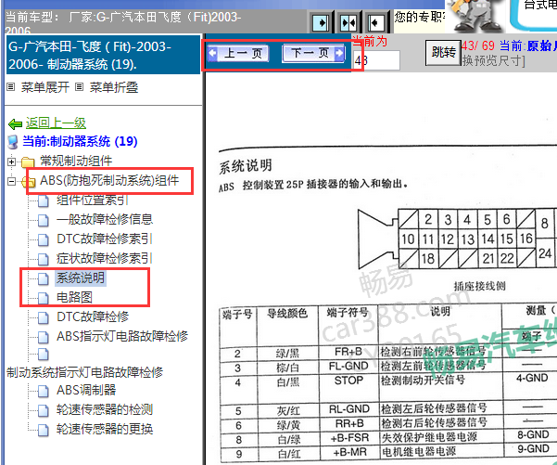Open 症状故障检修索引 document
557x465 pixels.
pos(105,258)
